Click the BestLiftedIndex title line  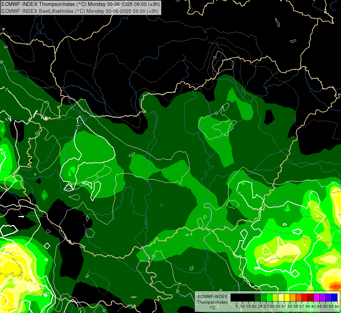(80, 11)
